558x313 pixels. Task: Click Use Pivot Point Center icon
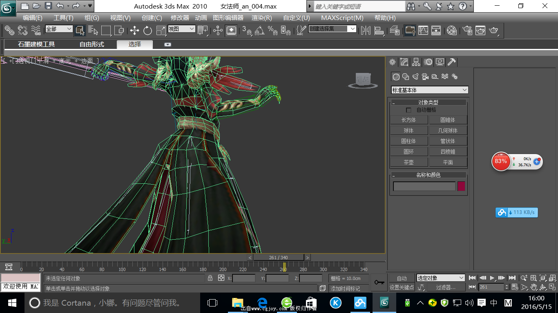[x=203, y=30]
